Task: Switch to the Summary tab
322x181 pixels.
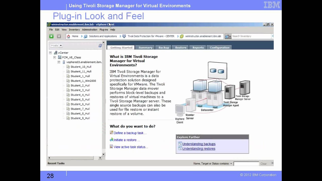Action: tap(145, 48)
